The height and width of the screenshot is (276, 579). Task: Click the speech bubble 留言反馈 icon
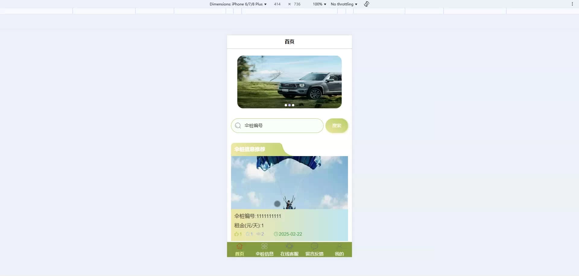[x=315, y=246]
